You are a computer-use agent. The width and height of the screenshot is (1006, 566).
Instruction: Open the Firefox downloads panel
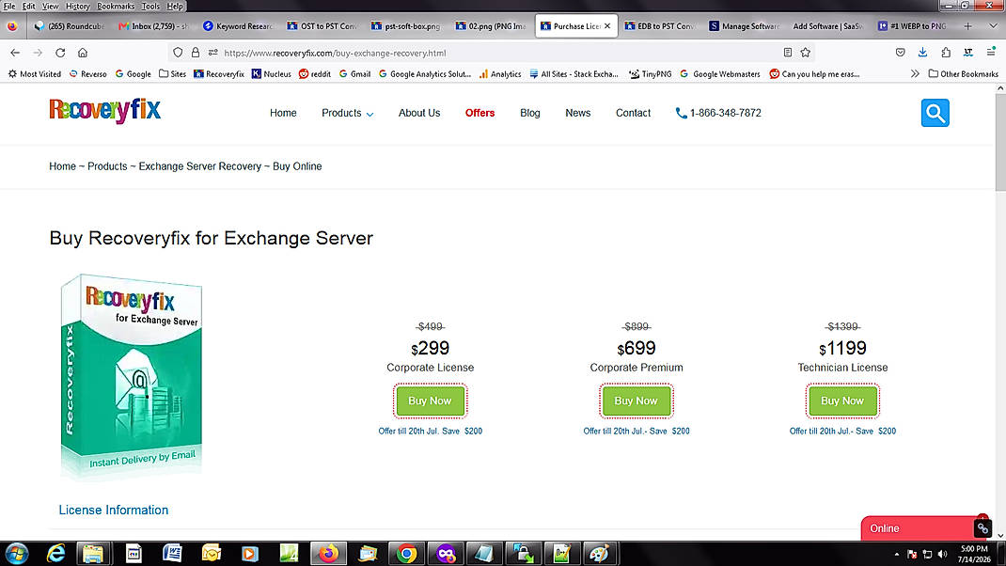922,53
